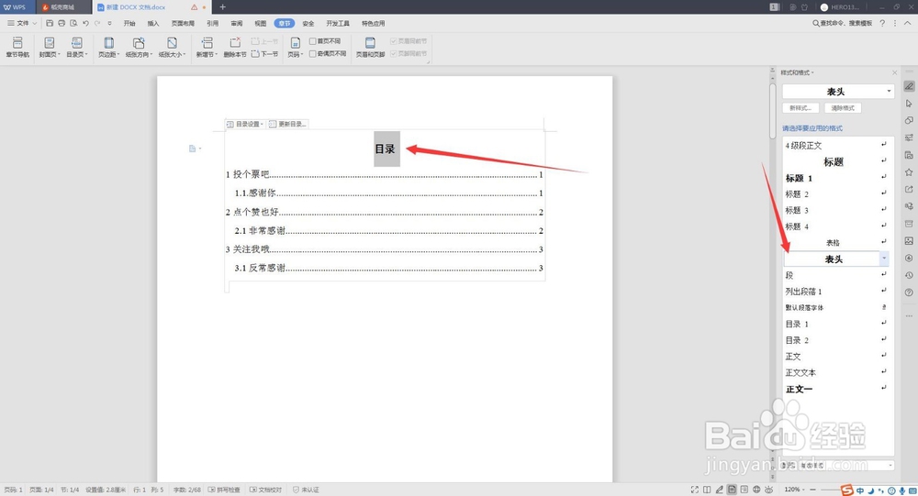This screenshot has width=918, height=496.
Task: Switch to the 页面布局 Page Layout tab
Action: pos(183,24)
